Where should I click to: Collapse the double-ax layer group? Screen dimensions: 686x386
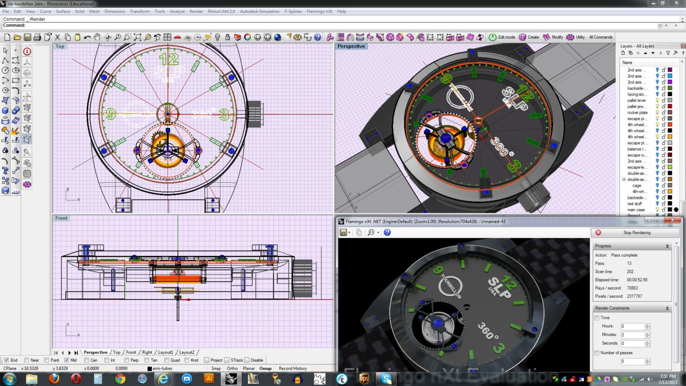click(623, 179)
